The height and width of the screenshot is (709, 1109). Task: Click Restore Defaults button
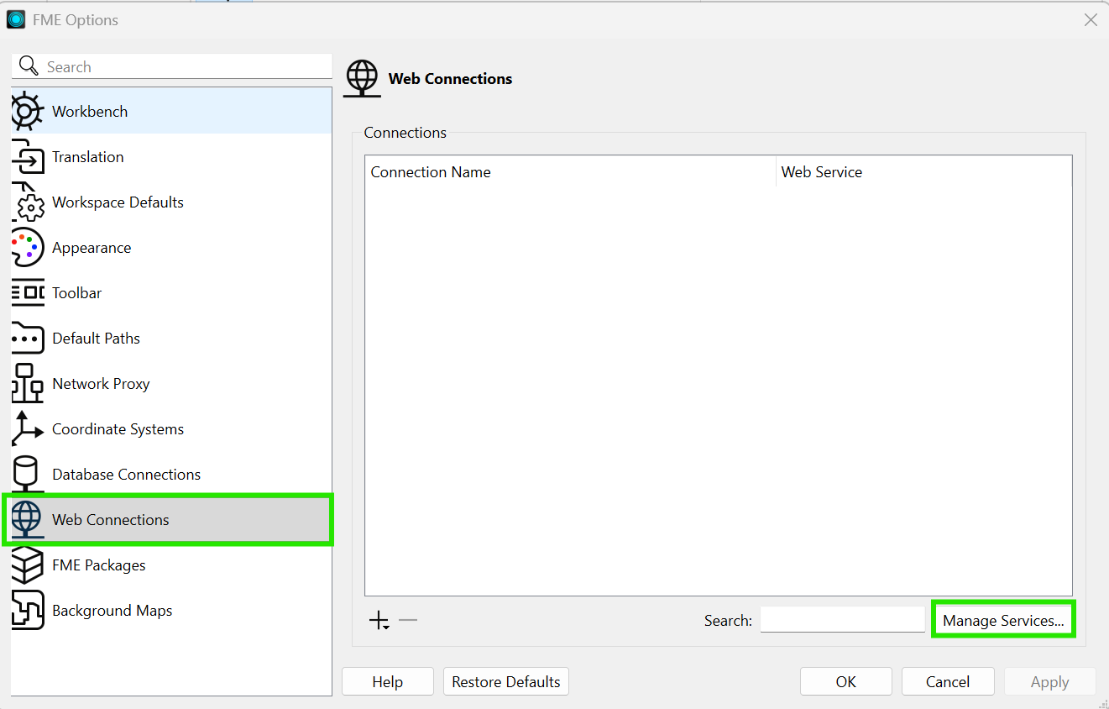tap(506, 681)
